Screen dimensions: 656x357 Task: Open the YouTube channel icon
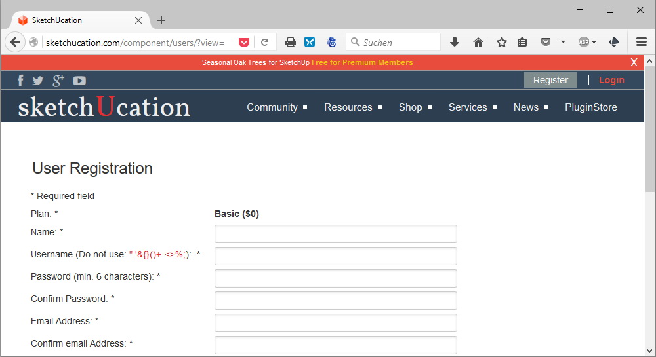tap(79, 81)
